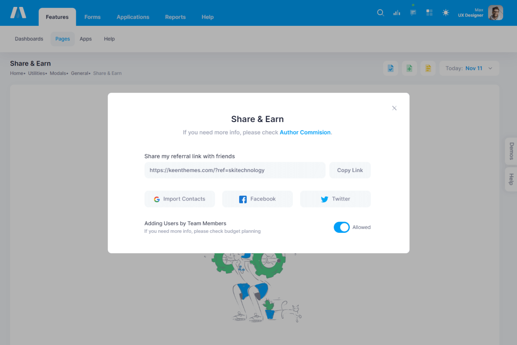Click the referral link input field
This screenshot has width=517, height=345.
coord(235,170)
